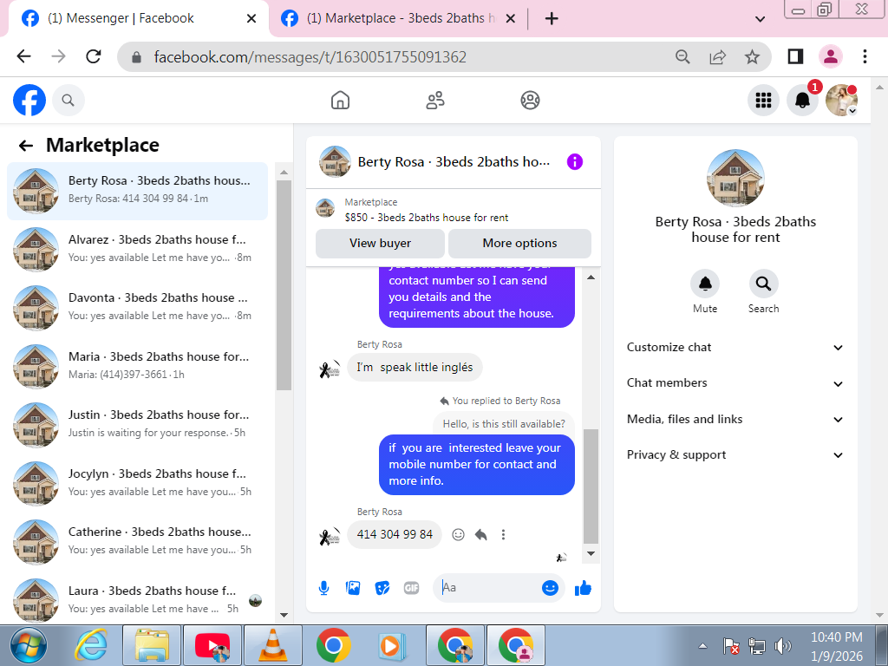Open the Facebook home logo
This screenshot has width=888, height=666.
click(x=29, y=101)
